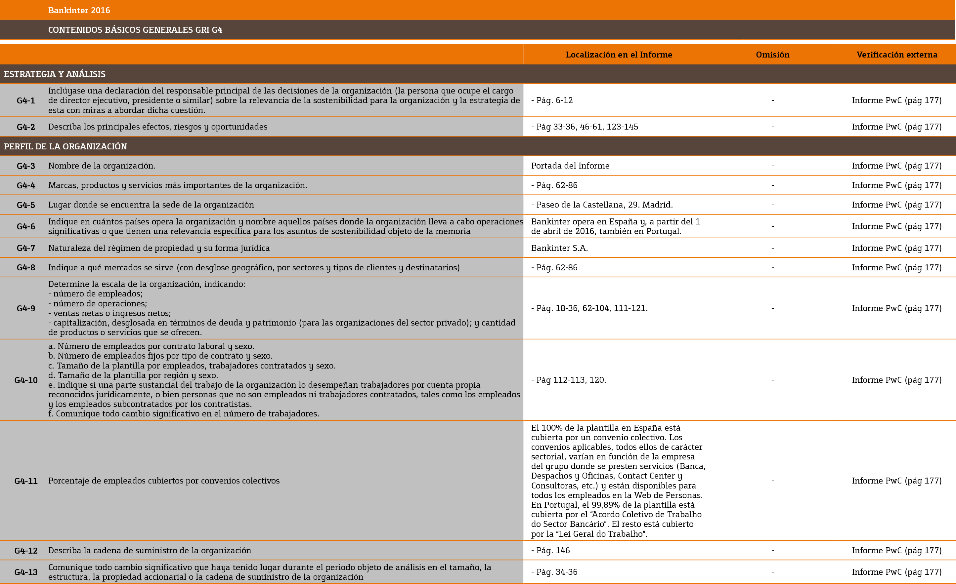Click the G4-1 indicator code
Image resolution: width=956 pixels, height=584 pixels.
[26, 101]
